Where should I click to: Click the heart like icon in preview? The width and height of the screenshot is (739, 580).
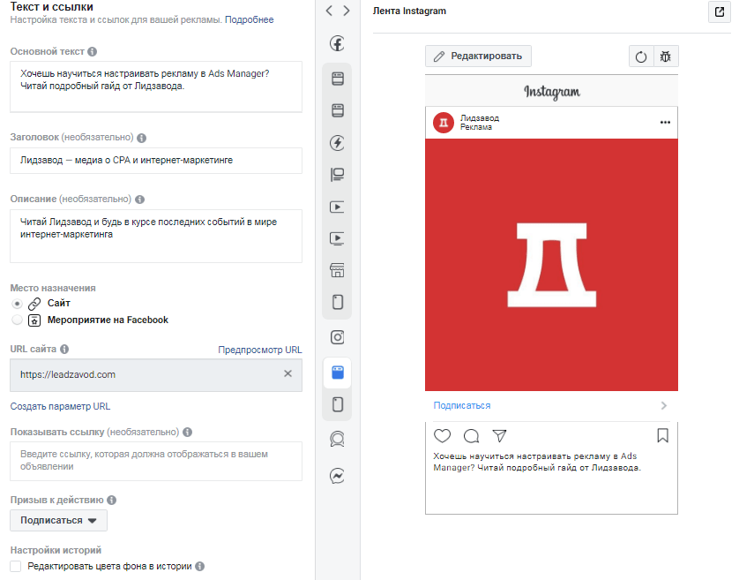point(442,435)
